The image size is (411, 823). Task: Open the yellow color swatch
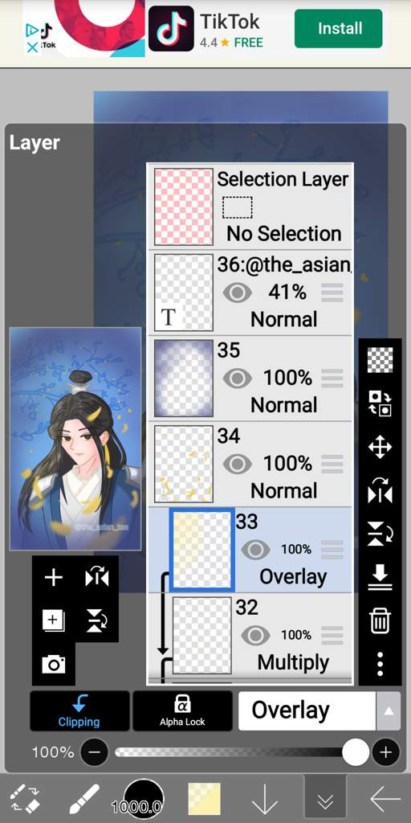(205, 799)
